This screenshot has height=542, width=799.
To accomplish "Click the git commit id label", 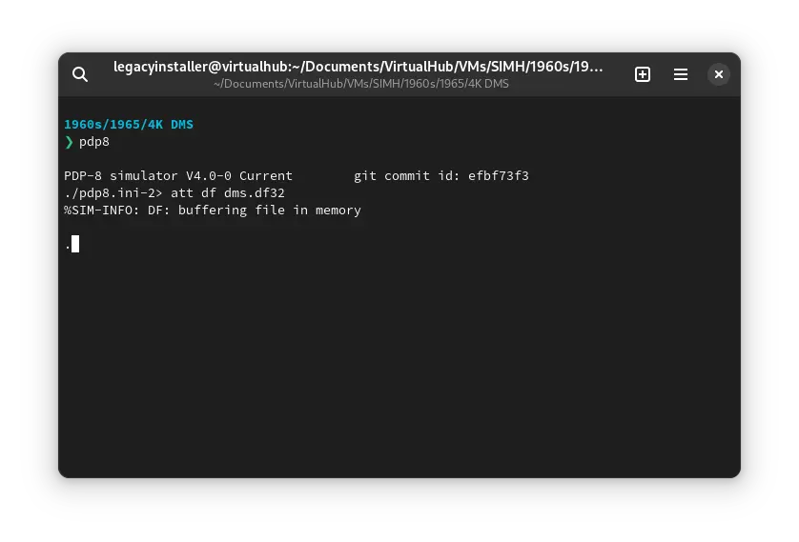I will pyautogui.click(x=406, y=176).
